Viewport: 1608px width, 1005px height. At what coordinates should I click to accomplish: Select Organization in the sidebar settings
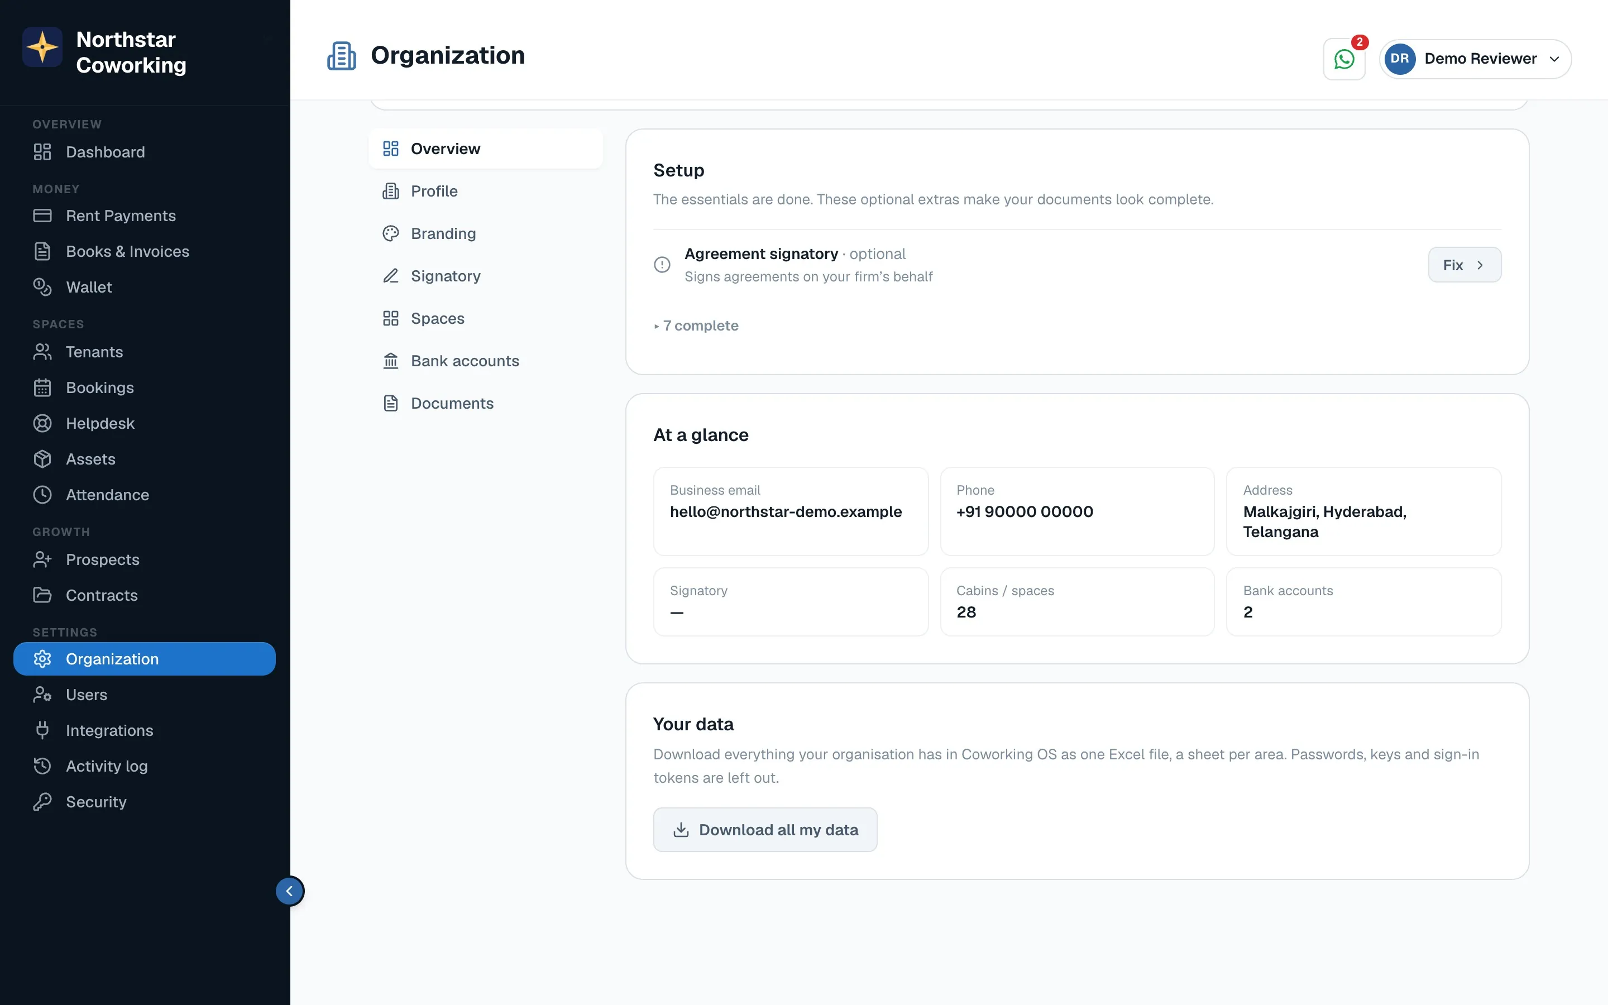(x=144, y=659)
